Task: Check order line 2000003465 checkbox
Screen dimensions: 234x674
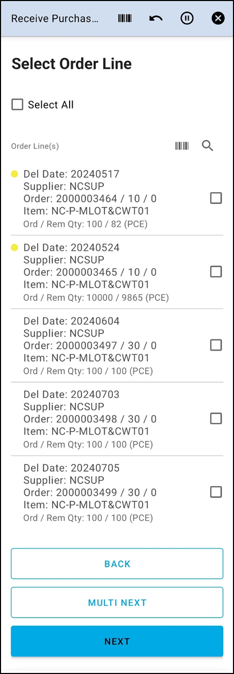Action: [x=216, y=271]
